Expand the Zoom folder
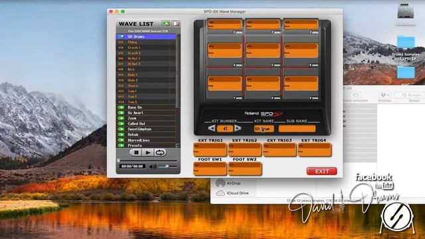425x239 pixels. pyautogui.click(x=121, y=118)
